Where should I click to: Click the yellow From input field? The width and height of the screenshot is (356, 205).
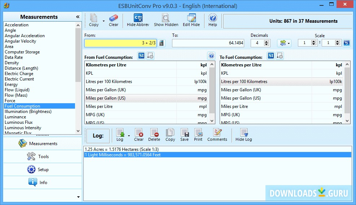tap(120, 43)
